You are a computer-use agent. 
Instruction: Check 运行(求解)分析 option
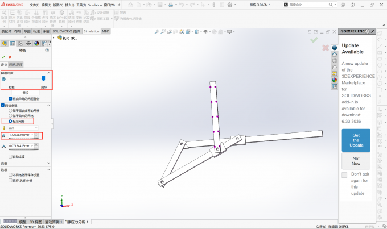coord(10,181)
